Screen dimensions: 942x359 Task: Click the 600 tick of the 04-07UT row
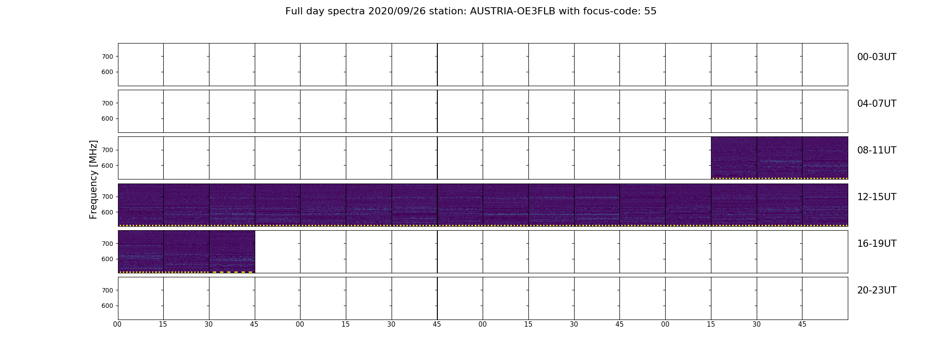pos(107,118)
